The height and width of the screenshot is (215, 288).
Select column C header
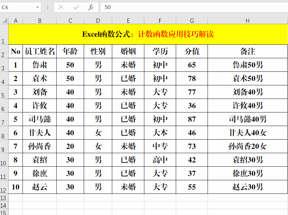(70, 21)
